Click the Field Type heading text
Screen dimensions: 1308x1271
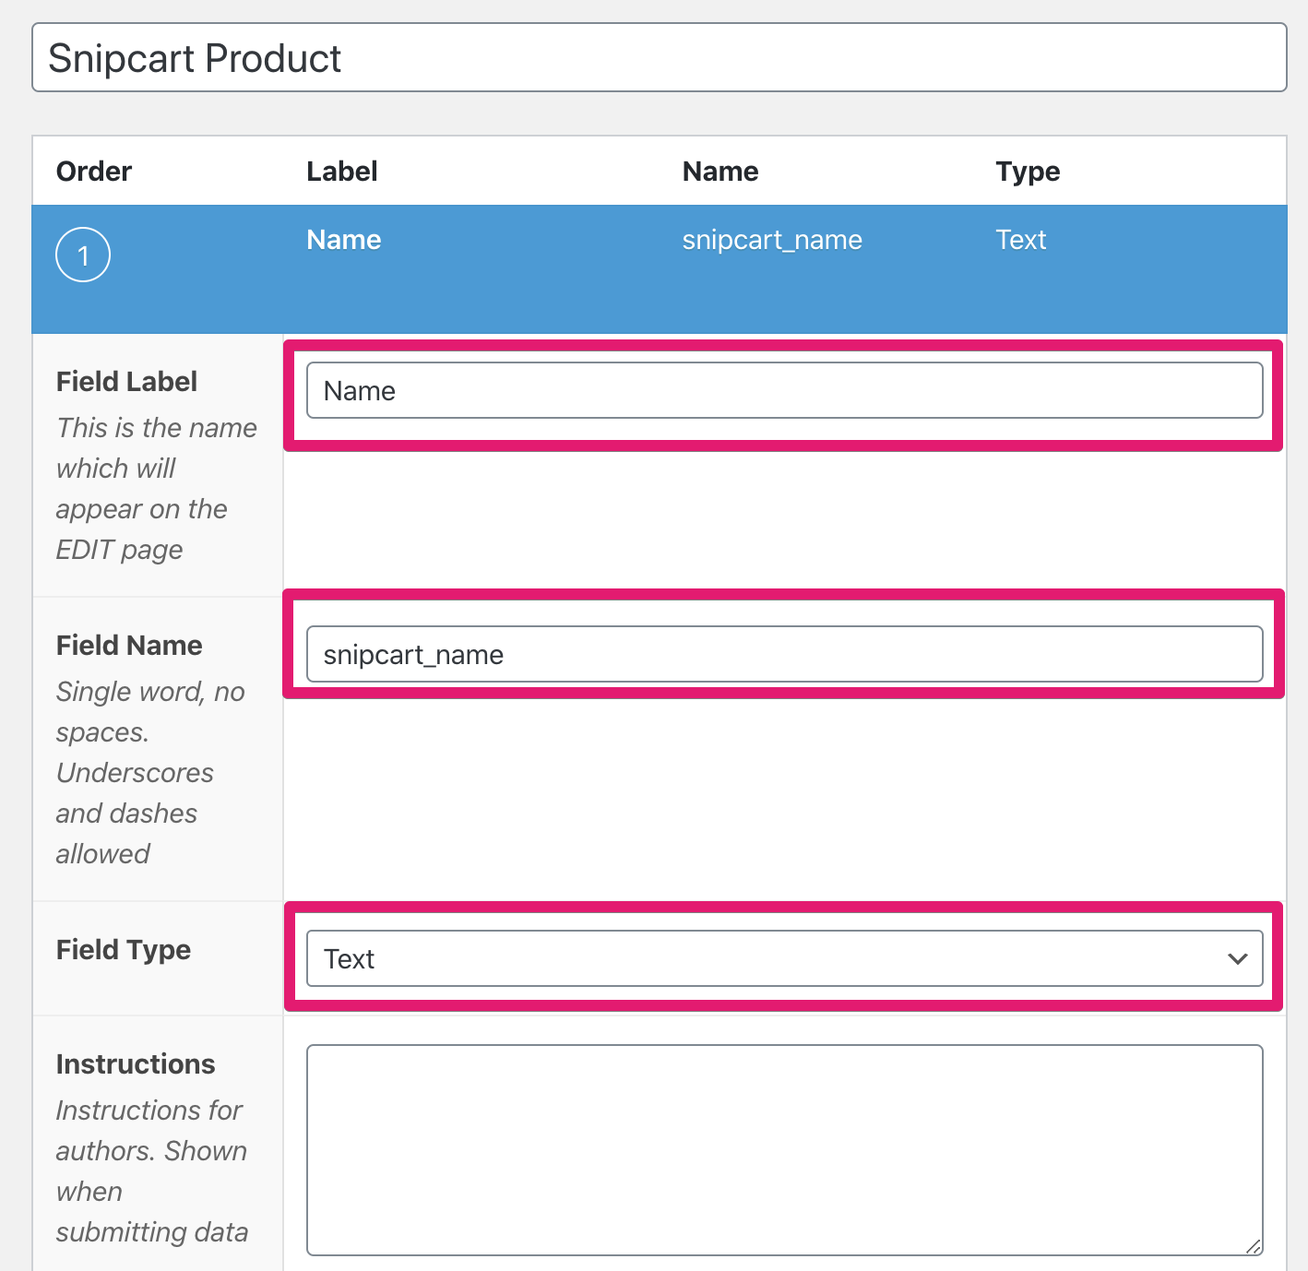[124, 950]
